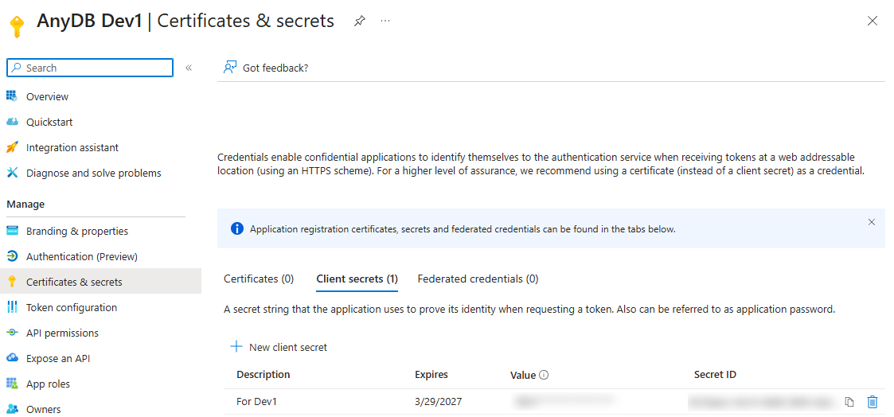The image size is (894, 417).
Task: Open the more options ellipsis menu
Action: pyautogui.click(x=385, y=21)
